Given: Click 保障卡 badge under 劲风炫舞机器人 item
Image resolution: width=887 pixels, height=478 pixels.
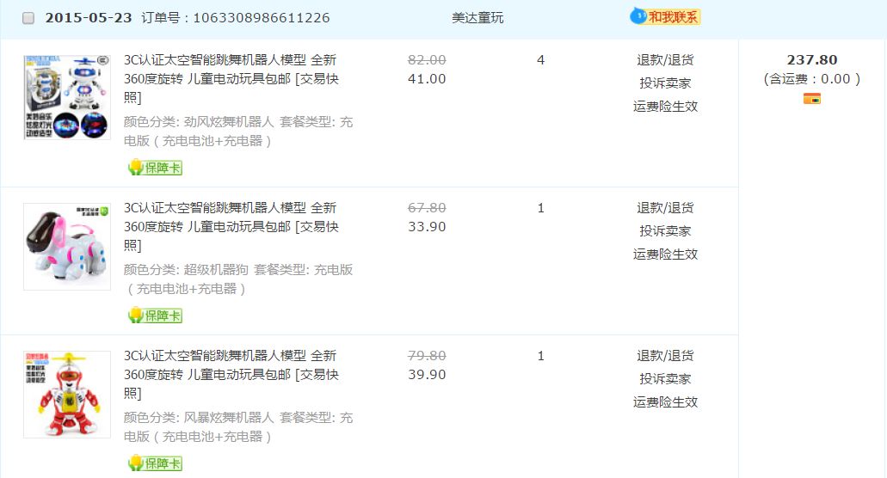Looking at the screenshot, I should [x=155, y=168].
